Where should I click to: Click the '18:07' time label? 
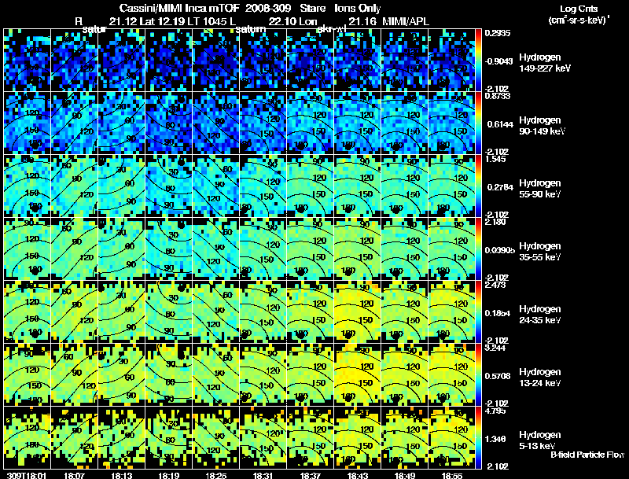click(74, 476)
